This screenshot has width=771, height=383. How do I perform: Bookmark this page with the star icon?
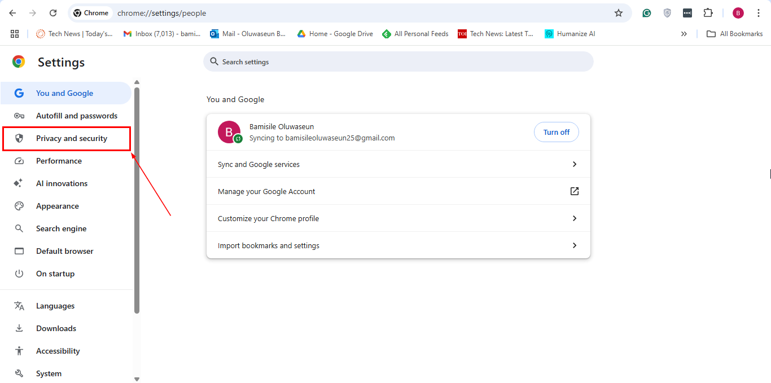(x=618, y=13)
